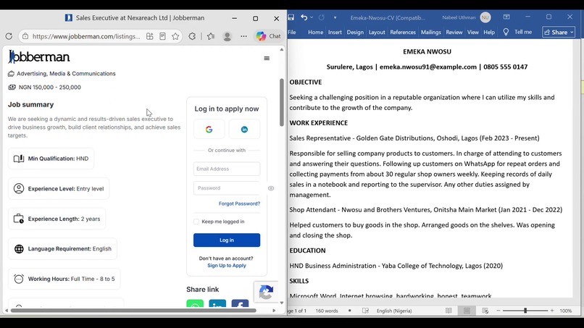The width and height of the screenshot is (584, 328).
Task: Switch to Web Layout view icon
Action: pyautogui.click(x=485, y=311)
